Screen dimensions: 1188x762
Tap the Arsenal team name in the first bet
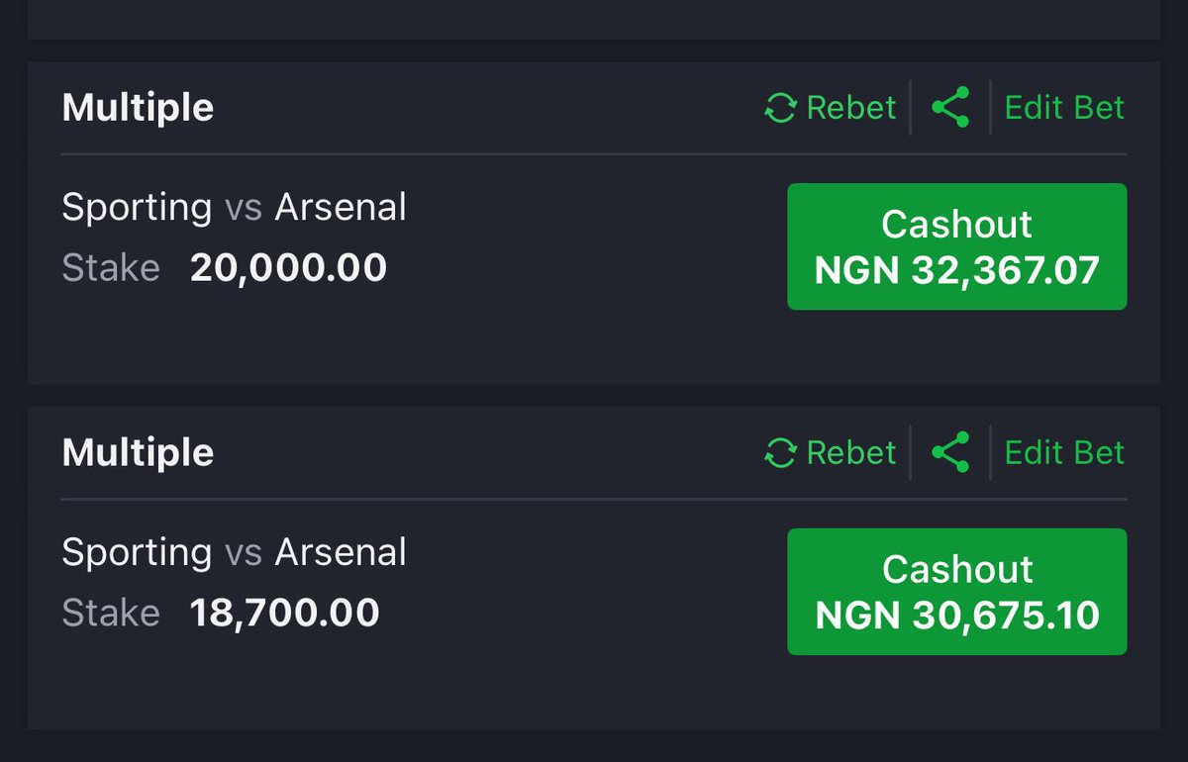341,208
